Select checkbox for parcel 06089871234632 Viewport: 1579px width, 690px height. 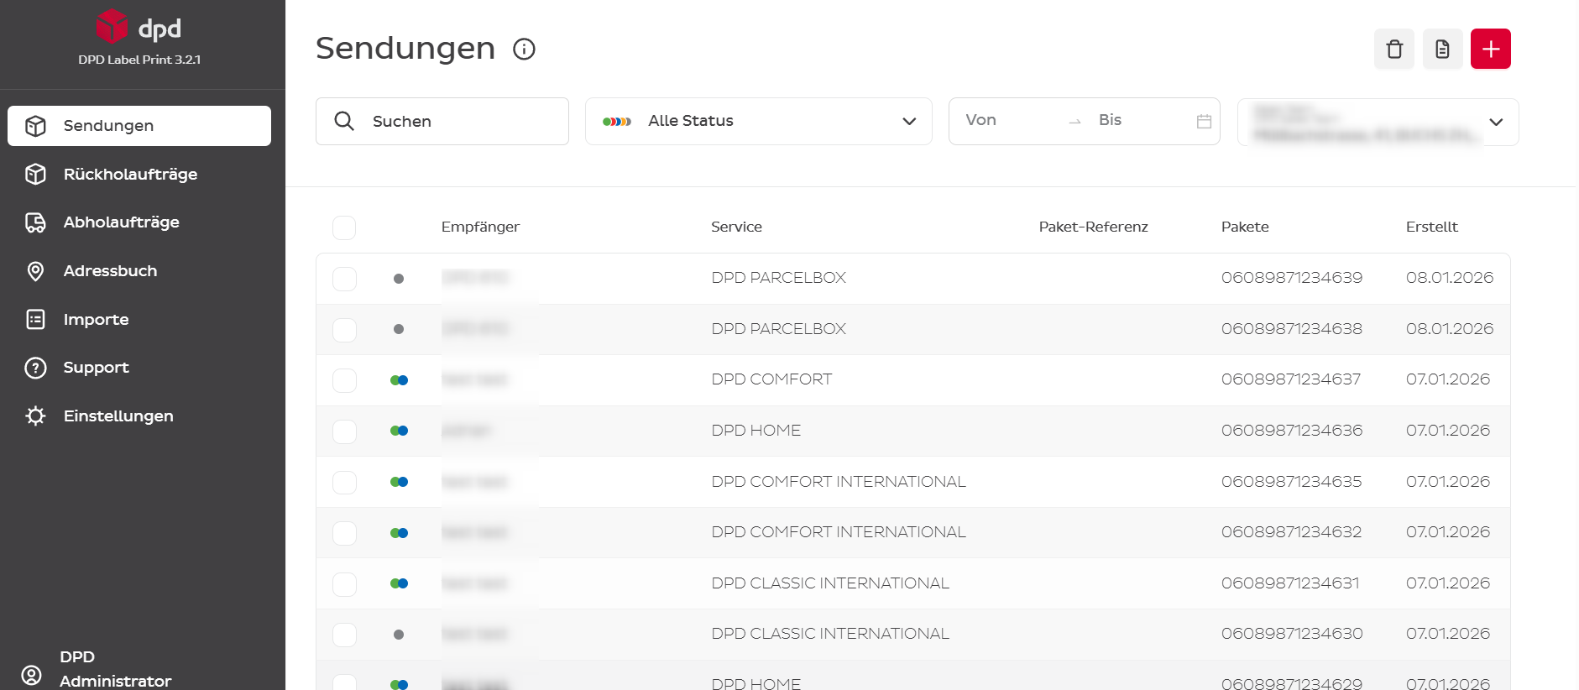pyautogui.click(x=344, y=533)
